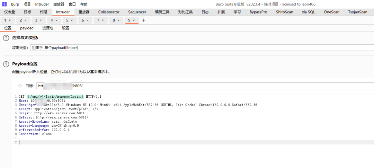Screen dimensions: 374x168
Task: Close Intruder tab 8
Action: [118, 20]
